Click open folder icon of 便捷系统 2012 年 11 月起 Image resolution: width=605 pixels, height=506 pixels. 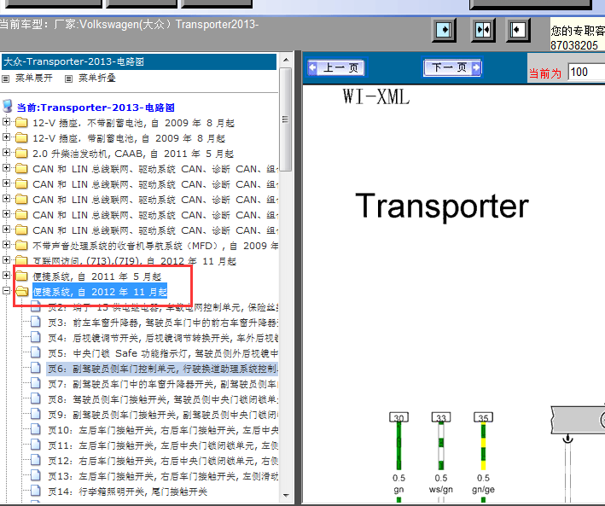(x=22, y=292)
